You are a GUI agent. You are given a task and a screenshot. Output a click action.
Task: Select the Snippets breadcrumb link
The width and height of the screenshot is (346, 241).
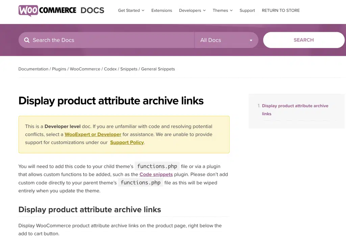click(129, 69)
